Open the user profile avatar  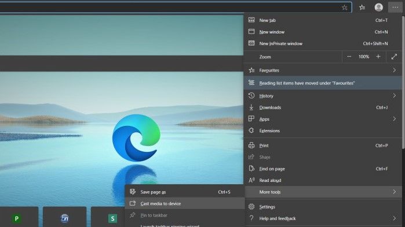tap(379, 8)
